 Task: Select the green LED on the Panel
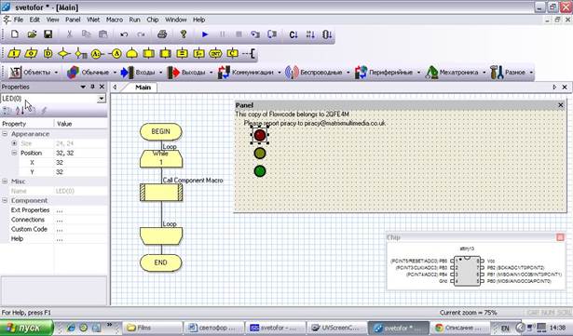tap(260, 171)
